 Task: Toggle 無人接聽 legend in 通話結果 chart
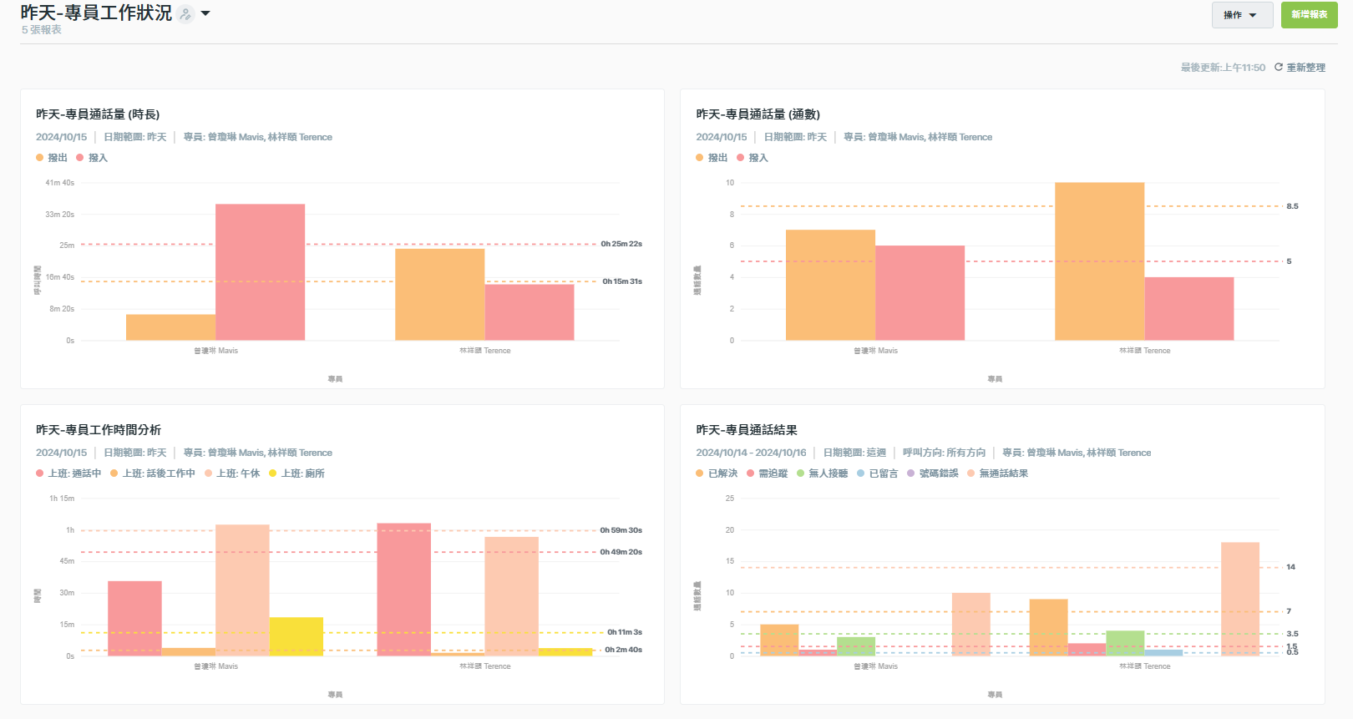(822, 473)
